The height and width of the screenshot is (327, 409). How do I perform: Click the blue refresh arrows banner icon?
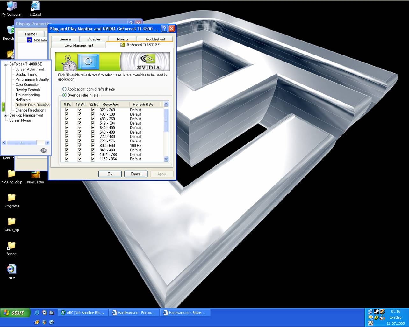88,62
